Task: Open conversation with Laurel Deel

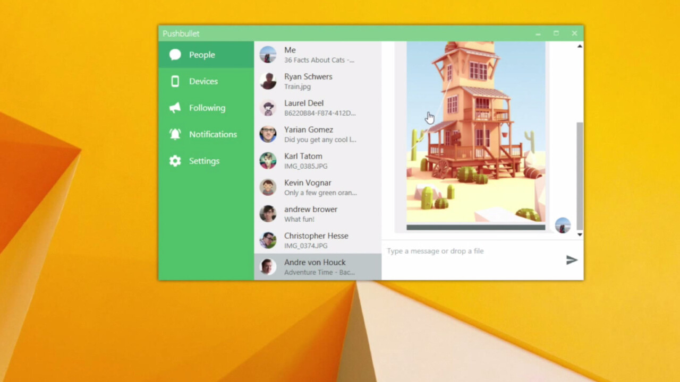Action: coord(317,108)
